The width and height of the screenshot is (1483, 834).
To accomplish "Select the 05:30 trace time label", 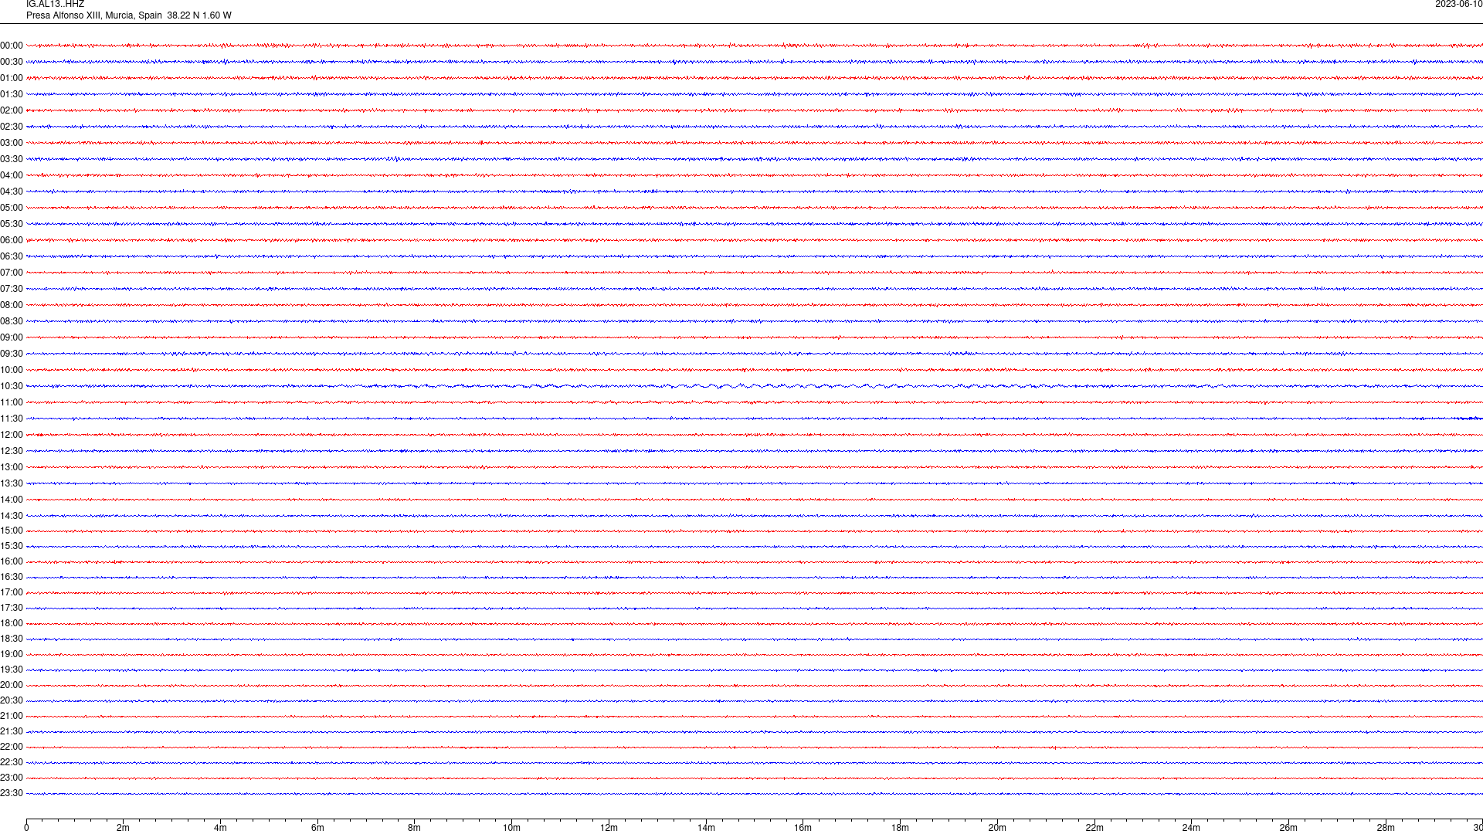I will 12,224.
